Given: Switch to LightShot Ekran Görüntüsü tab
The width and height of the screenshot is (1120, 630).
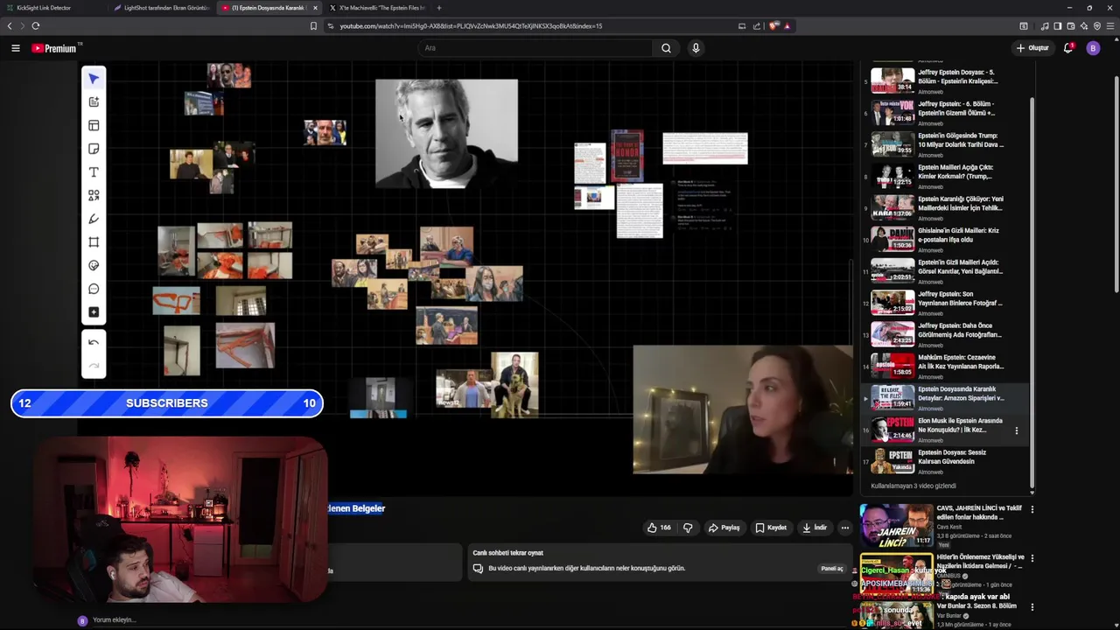Looking at the screenshot, I should tap(162, 8).
